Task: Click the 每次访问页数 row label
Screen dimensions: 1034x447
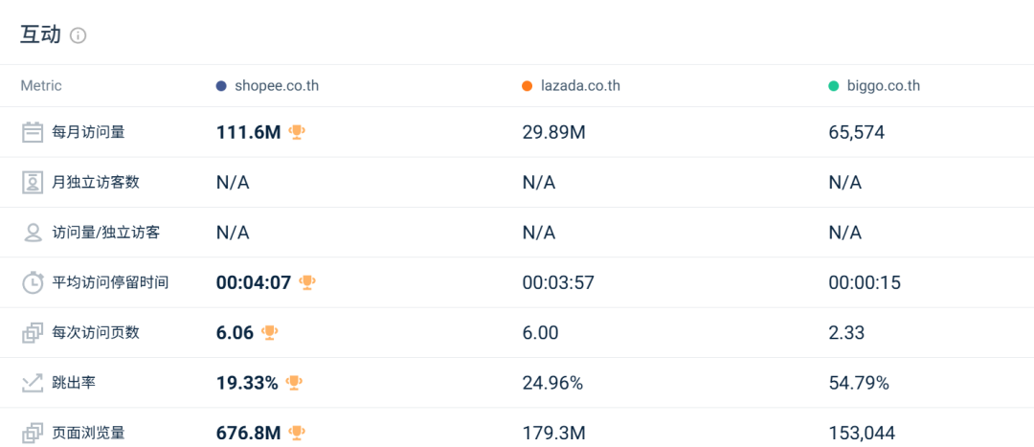Action: coord(96,333)
